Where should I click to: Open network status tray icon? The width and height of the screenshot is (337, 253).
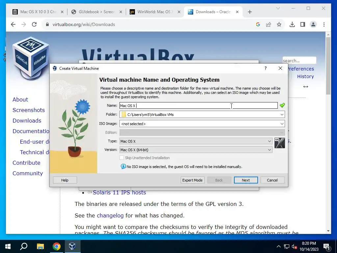pyautogui.click(x=287, y=246)
